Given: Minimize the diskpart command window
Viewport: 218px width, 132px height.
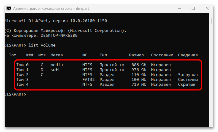Looking at the screenshot, I should 179,9.
